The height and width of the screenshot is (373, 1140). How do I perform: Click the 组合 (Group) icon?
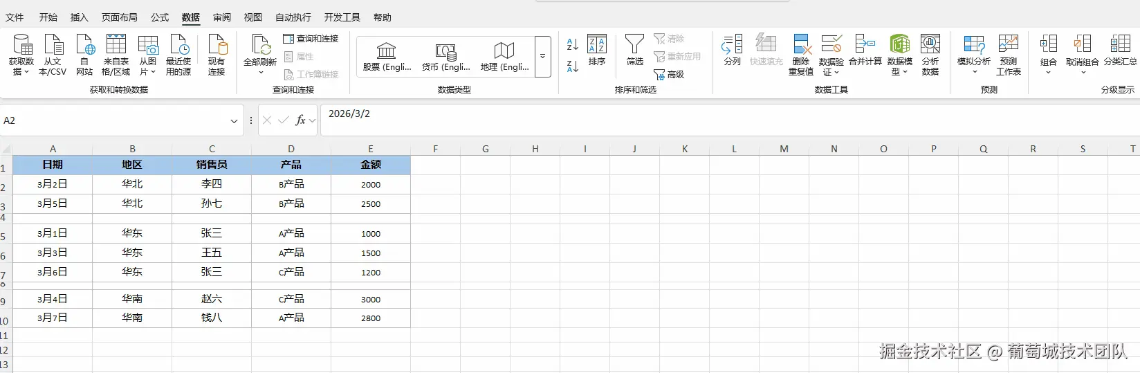[1049, 44]
